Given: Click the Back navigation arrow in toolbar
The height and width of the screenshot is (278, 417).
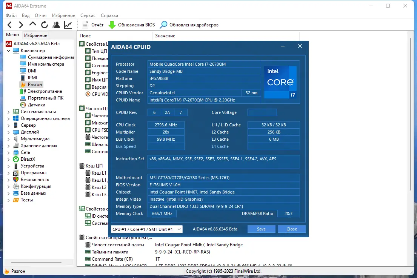Looking at the screenshot, I should point(10,25).
